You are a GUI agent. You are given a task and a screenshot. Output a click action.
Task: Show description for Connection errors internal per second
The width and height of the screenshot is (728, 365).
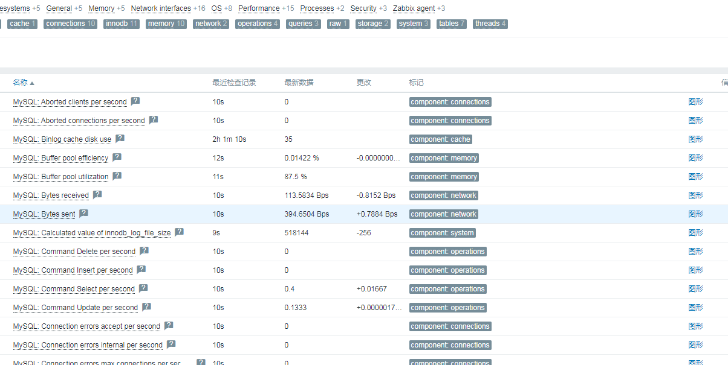(171, 344)
